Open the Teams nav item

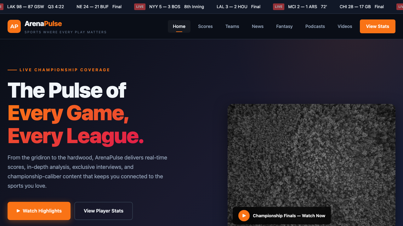[232, 26]
